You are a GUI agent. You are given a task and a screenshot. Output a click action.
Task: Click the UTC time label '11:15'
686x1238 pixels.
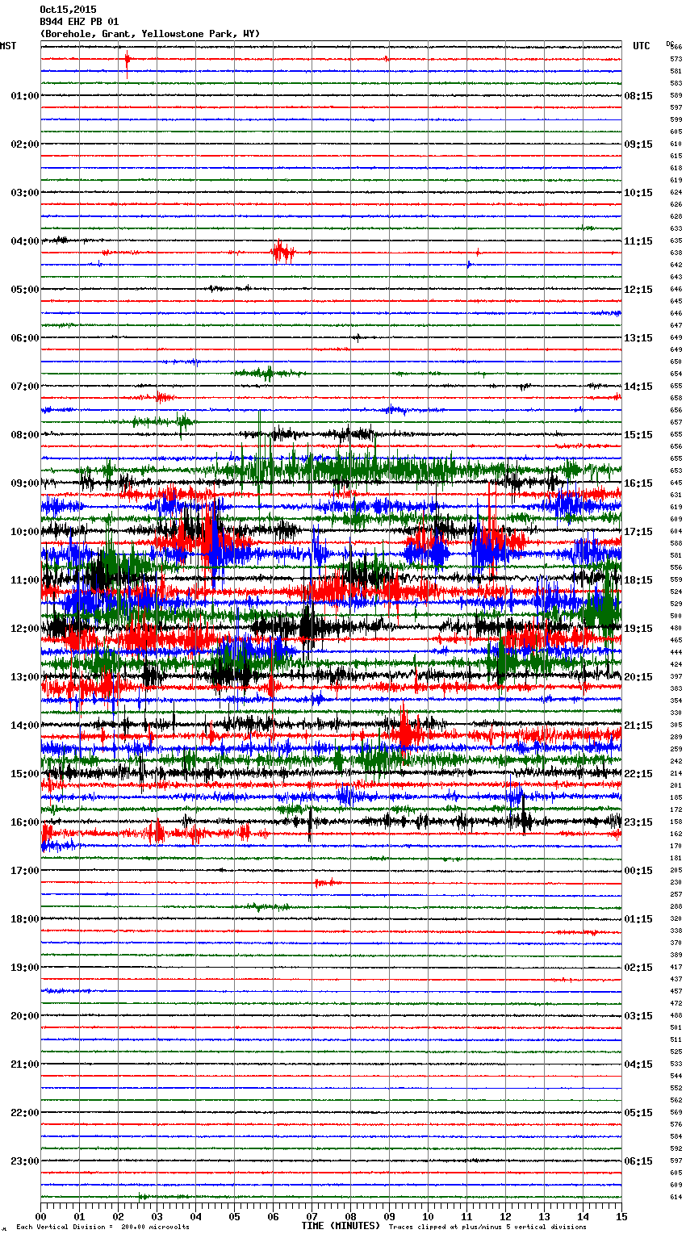point(638,241)
